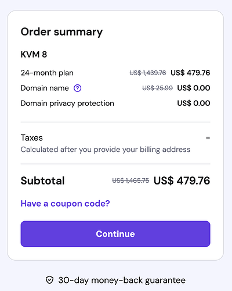Click the 24-month plan label
This screenshot has width=232, height=291.
tap(47, 73)
